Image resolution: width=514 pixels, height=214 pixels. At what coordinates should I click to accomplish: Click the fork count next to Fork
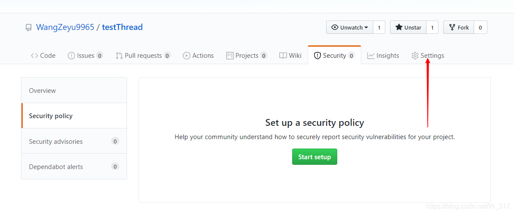click(480, 27)
